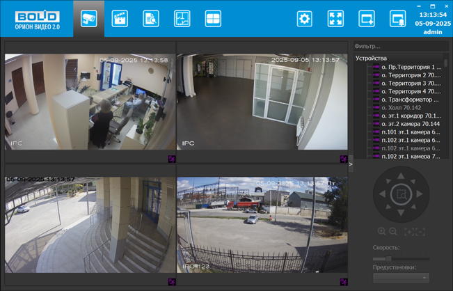
Task: Open the event log search icon
Action: pyautogui.click(x=151, y=19)
